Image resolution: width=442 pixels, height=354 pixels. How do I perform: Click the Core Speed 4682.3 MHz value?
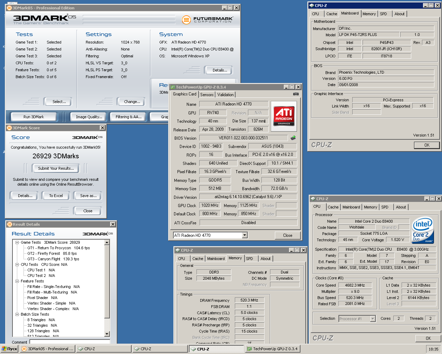tap(355, 285)
